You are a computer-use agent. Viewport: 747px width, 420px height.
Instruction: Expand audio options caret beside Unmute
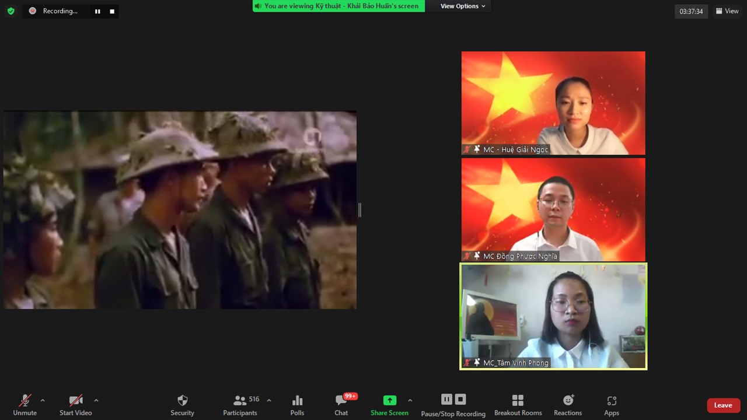[x=43, y=400]
